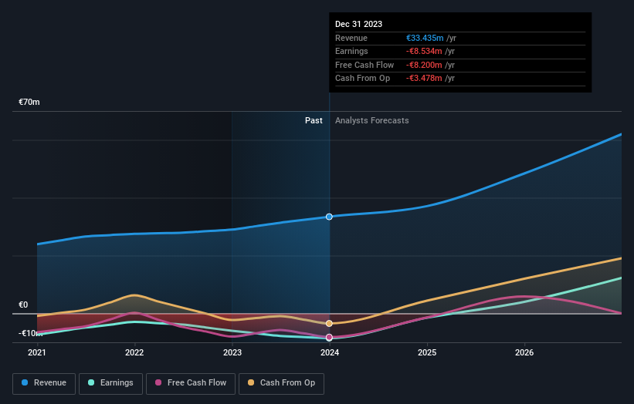Click the -€8.534m earnings value
Screen dimensions: 634x404
pyautogui.click(x=424, y=51)
